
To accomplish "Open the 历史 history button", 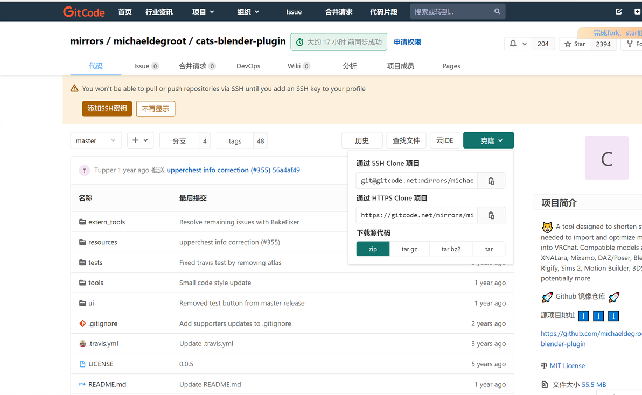I will coord(362,140).
